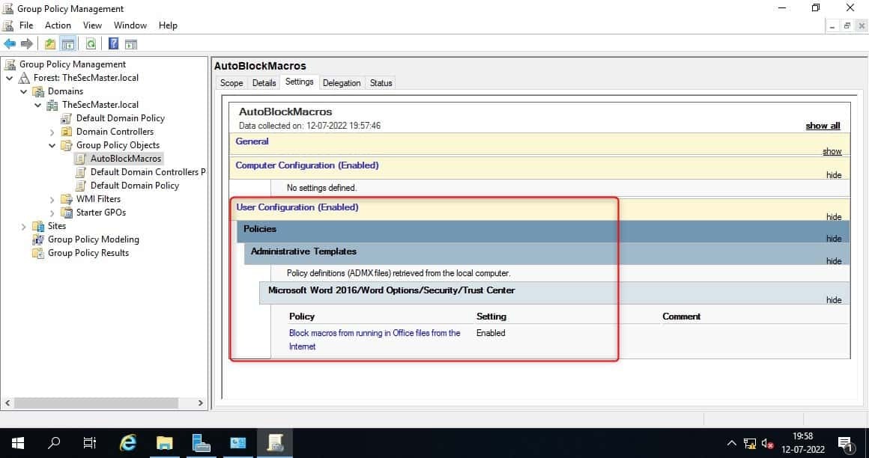Open taskbar search magnifier
The height and width of the screenshot is (458, 869).
point(54,443)
